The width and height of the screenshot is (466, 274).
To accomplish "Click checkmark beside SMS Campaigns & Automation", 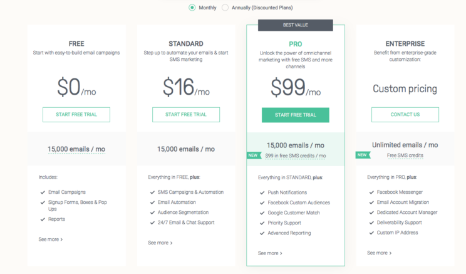I will pos(152,192).
